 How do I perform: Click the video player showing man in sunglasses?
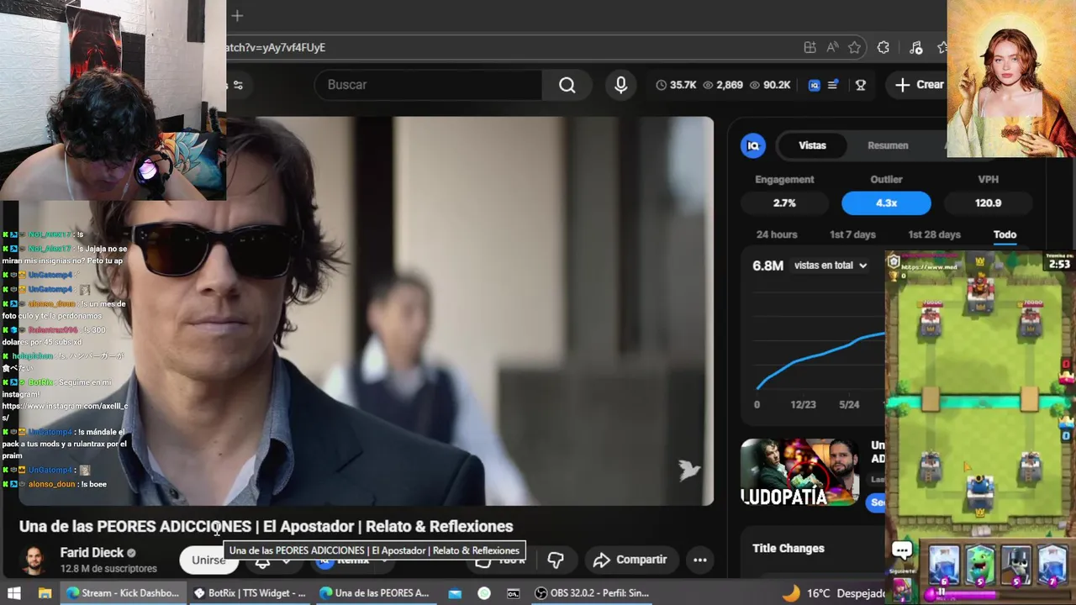pyautogui.click(x=367, y=311)
